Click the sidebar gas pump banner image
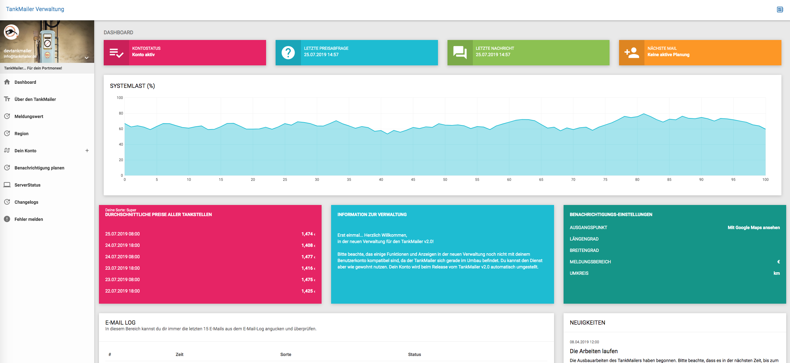 pos(47,42)
